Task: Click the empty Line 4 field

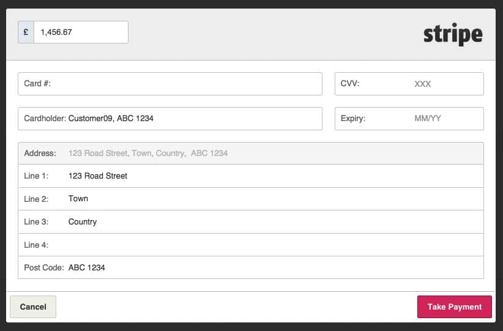Action: (x=269, y=245)
